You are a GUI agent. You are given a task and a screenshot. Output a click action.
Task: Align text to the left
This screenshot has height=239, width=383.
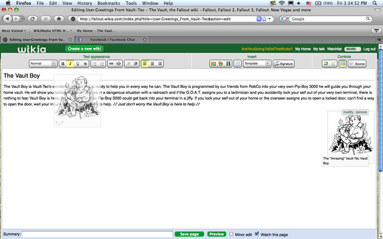pyautogui.click(x=145, y=64)
